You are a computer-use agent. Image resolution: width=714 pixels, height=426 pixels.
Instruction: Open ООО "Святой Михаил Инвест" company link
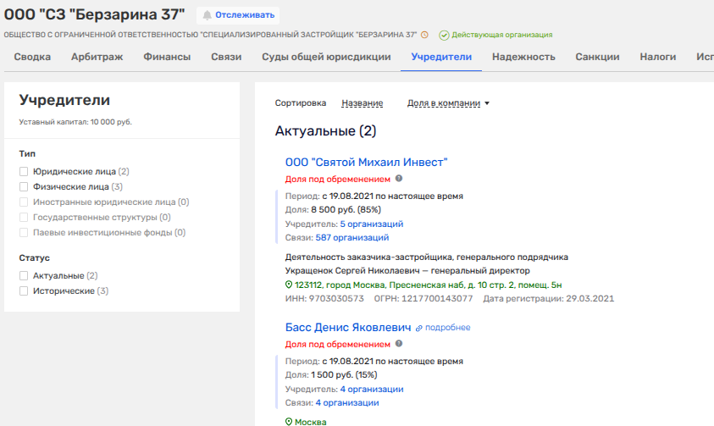tap(366, 163)
